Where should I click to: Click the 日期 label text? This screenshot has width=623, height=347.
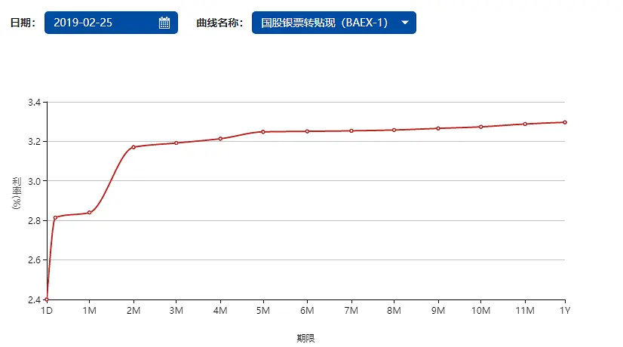tap(23, 23)
